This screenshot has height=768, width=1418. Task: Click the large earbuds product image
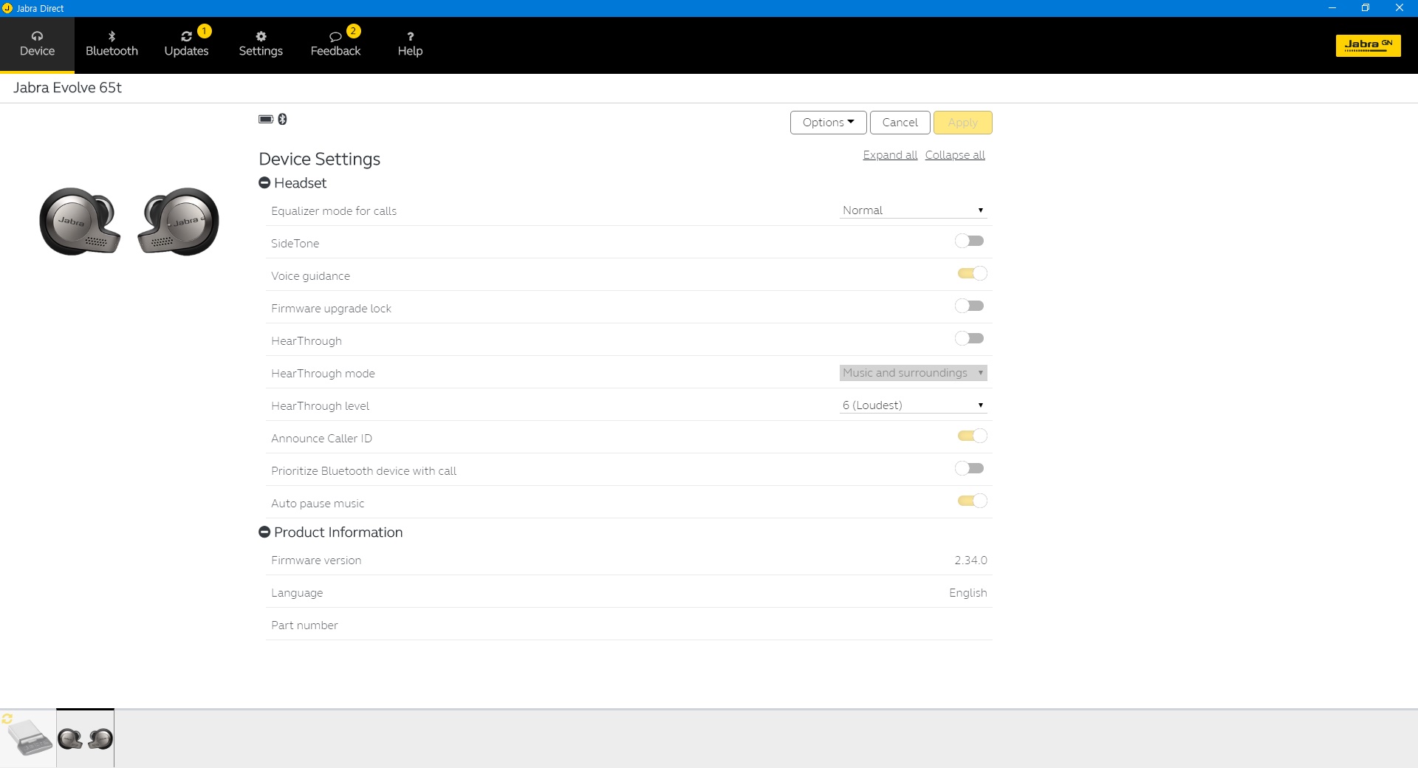point(129,222)
